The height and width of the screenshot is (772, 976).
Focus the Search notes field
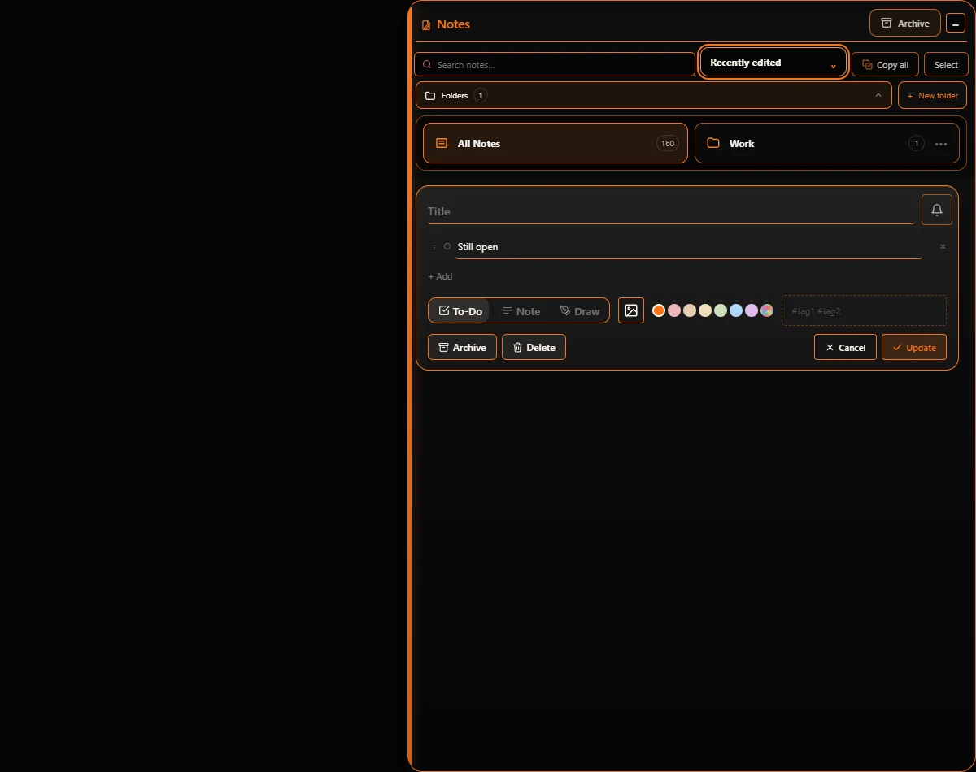pyautogui.click(x=555, y=64)
